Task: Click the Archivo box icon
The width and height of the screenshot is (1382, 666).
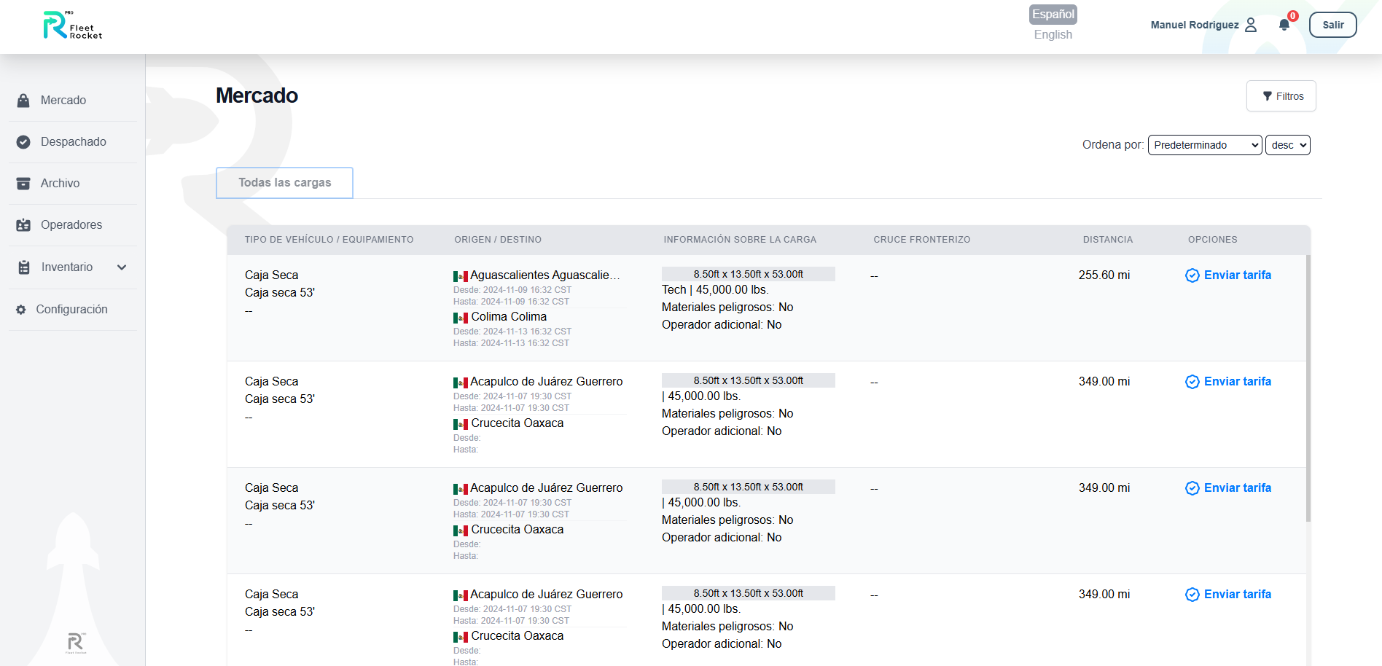Action: pyautogui.click(x=23, y=184)
